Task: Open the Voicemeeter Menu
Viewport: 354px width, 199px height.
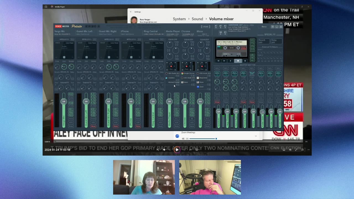Action: point(264,27)
